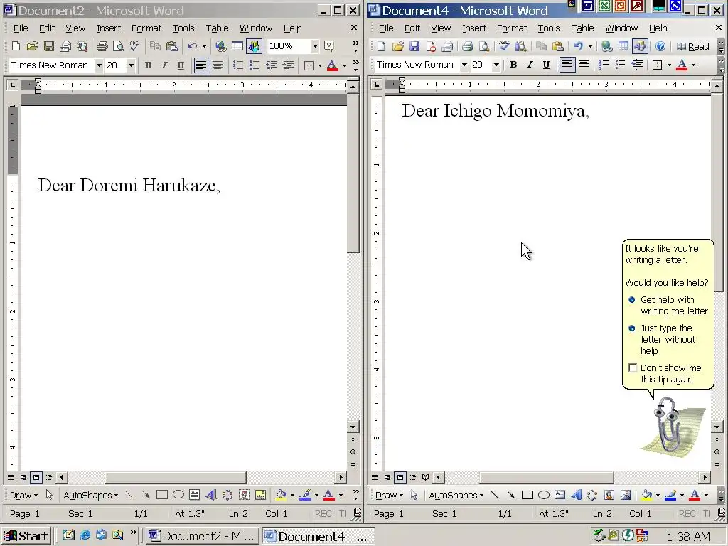728x546 pixels.
Task: Switch to Document2 taskbar button
Action: [x=201, y=536]
